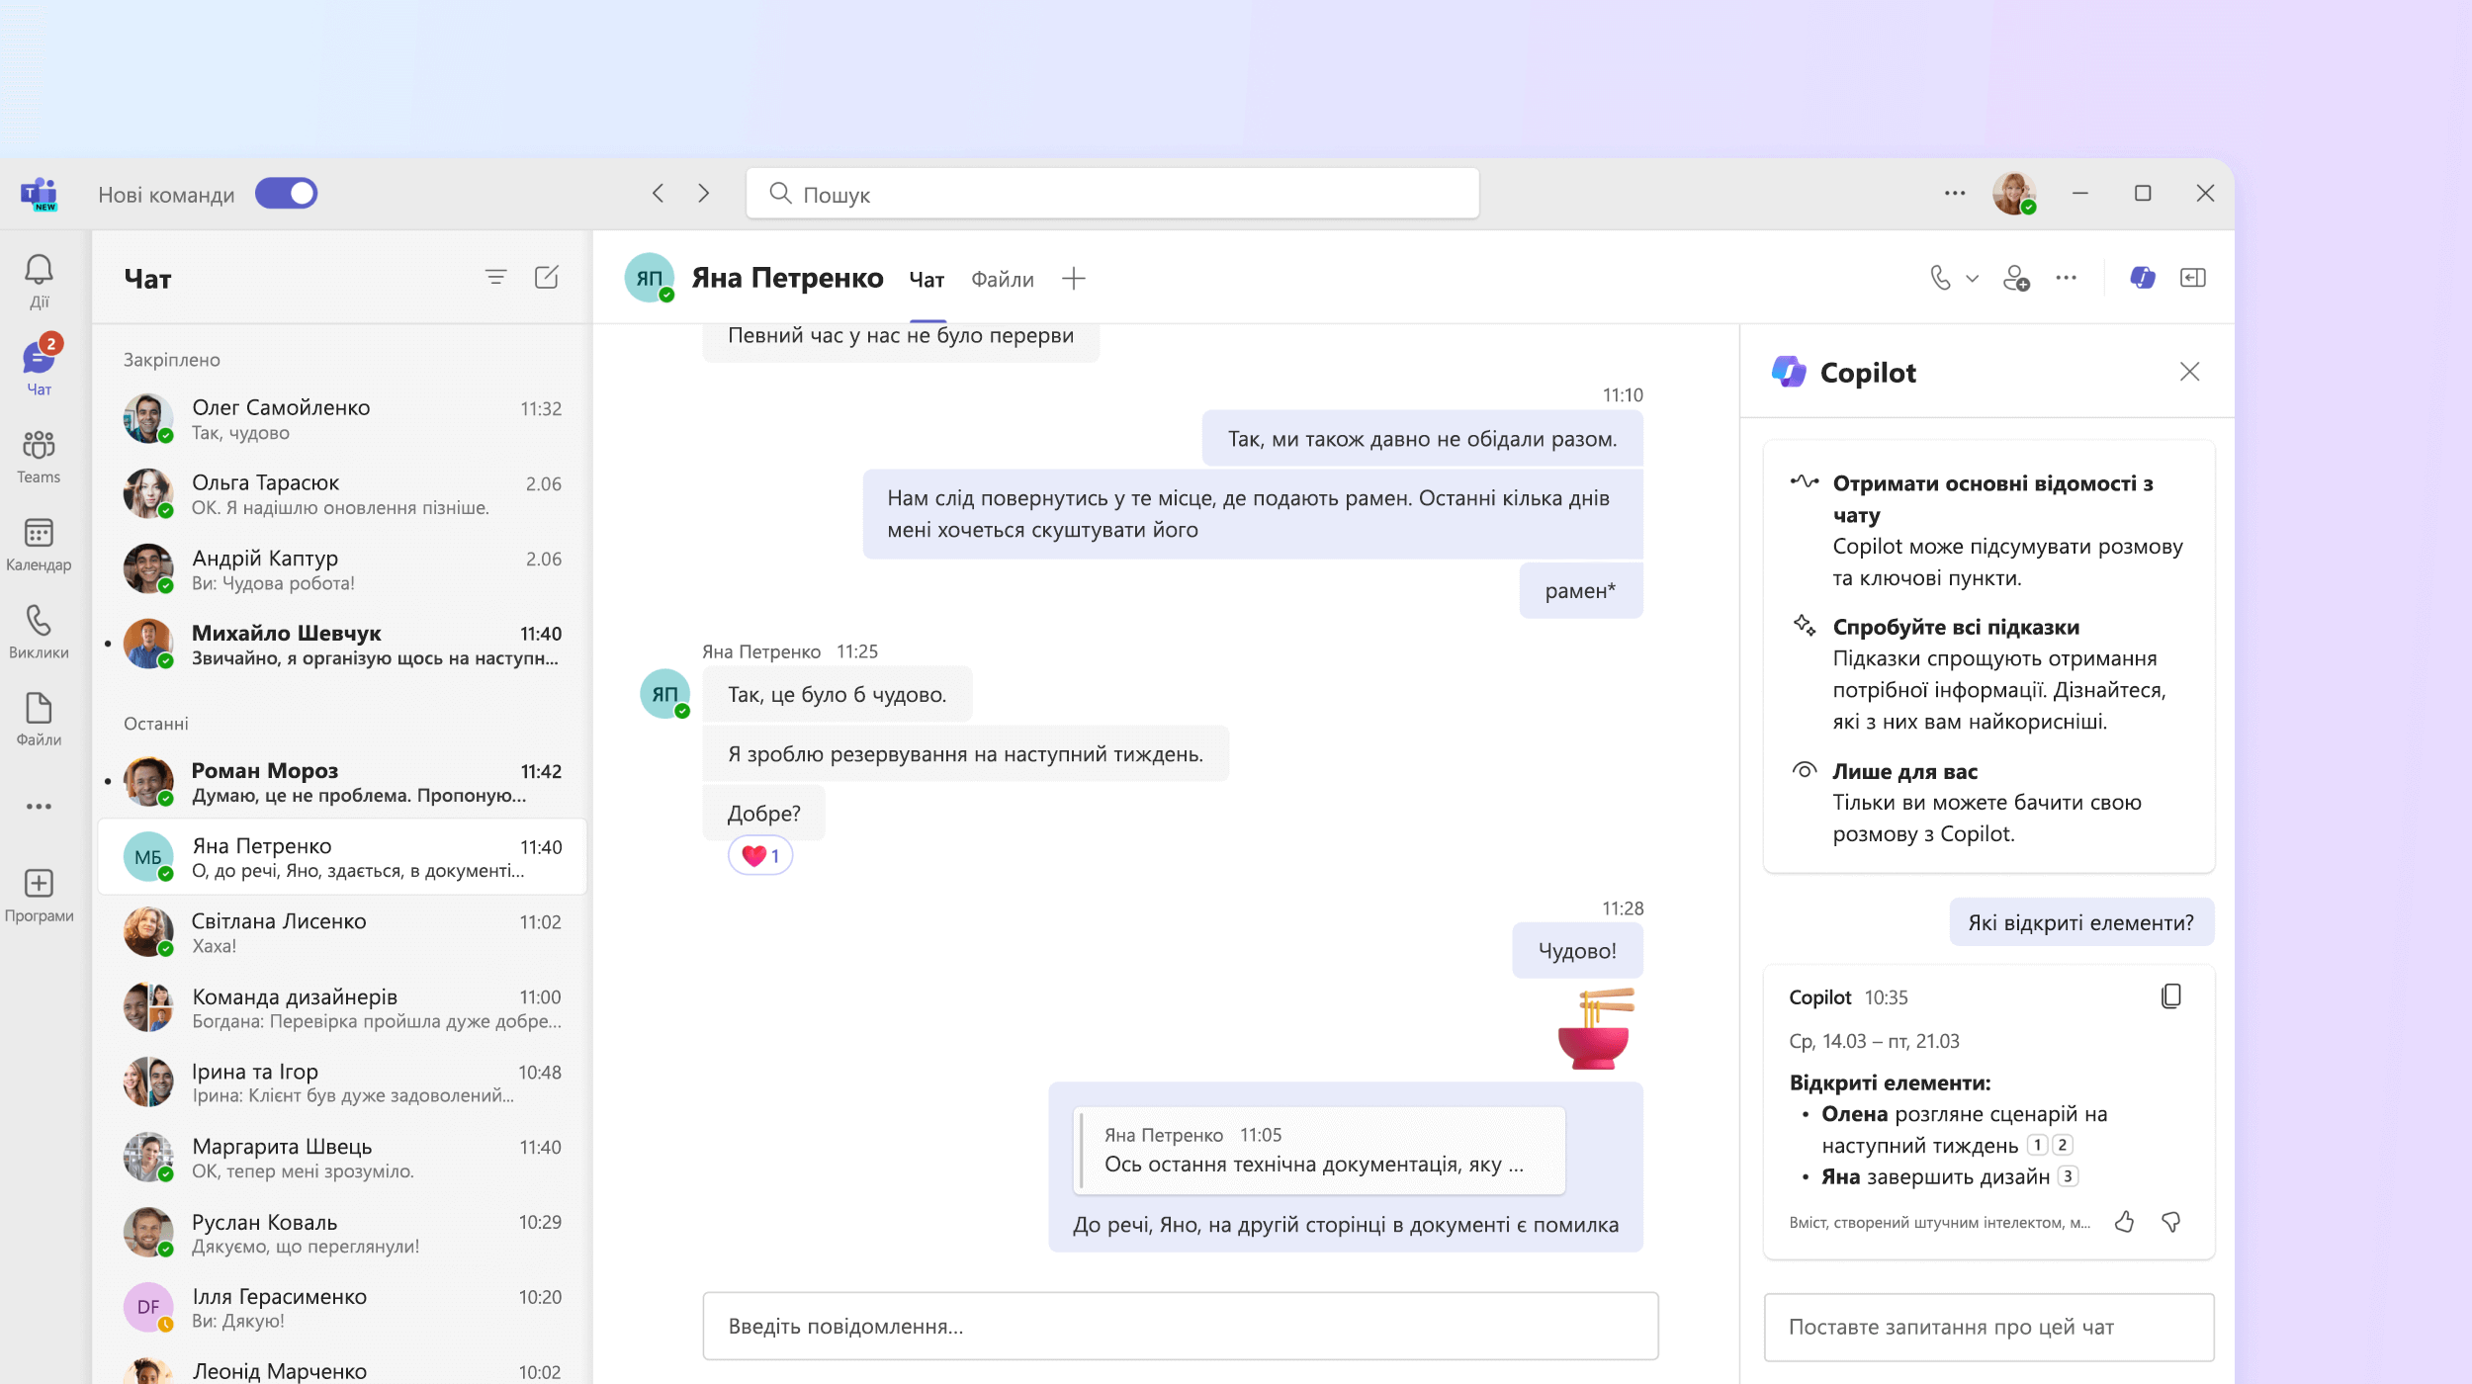2472x1384 pixels.
Task: Click the Teams logo icon
Action: point(39,194)
